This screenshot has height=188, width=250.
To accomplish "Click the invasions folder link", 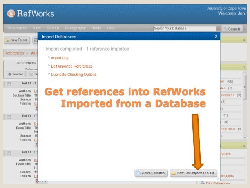I will click(227, 95).
